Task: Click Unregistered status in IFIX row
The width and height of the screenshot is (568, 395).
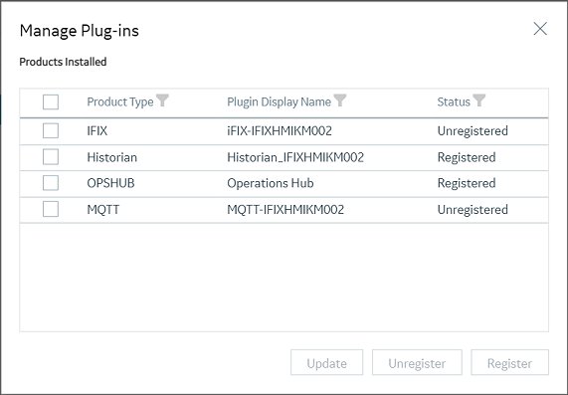Action: point(473,130)
